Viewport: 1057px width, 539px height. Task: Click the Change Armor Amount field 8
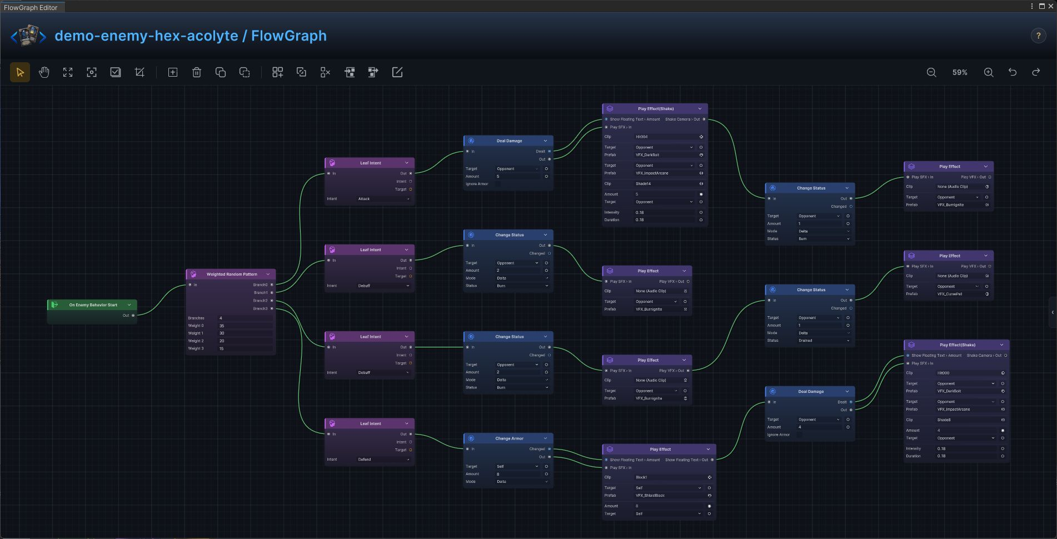tap(517, 474)
